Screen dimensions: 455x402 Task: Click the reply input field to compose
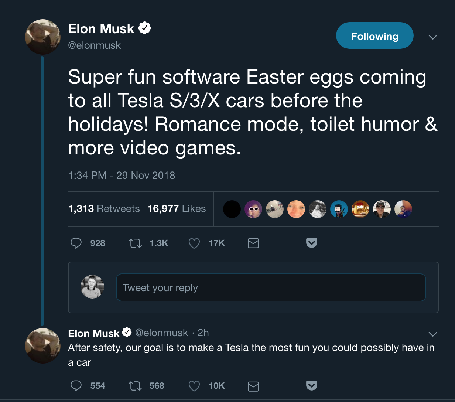(x=271, y=287)
